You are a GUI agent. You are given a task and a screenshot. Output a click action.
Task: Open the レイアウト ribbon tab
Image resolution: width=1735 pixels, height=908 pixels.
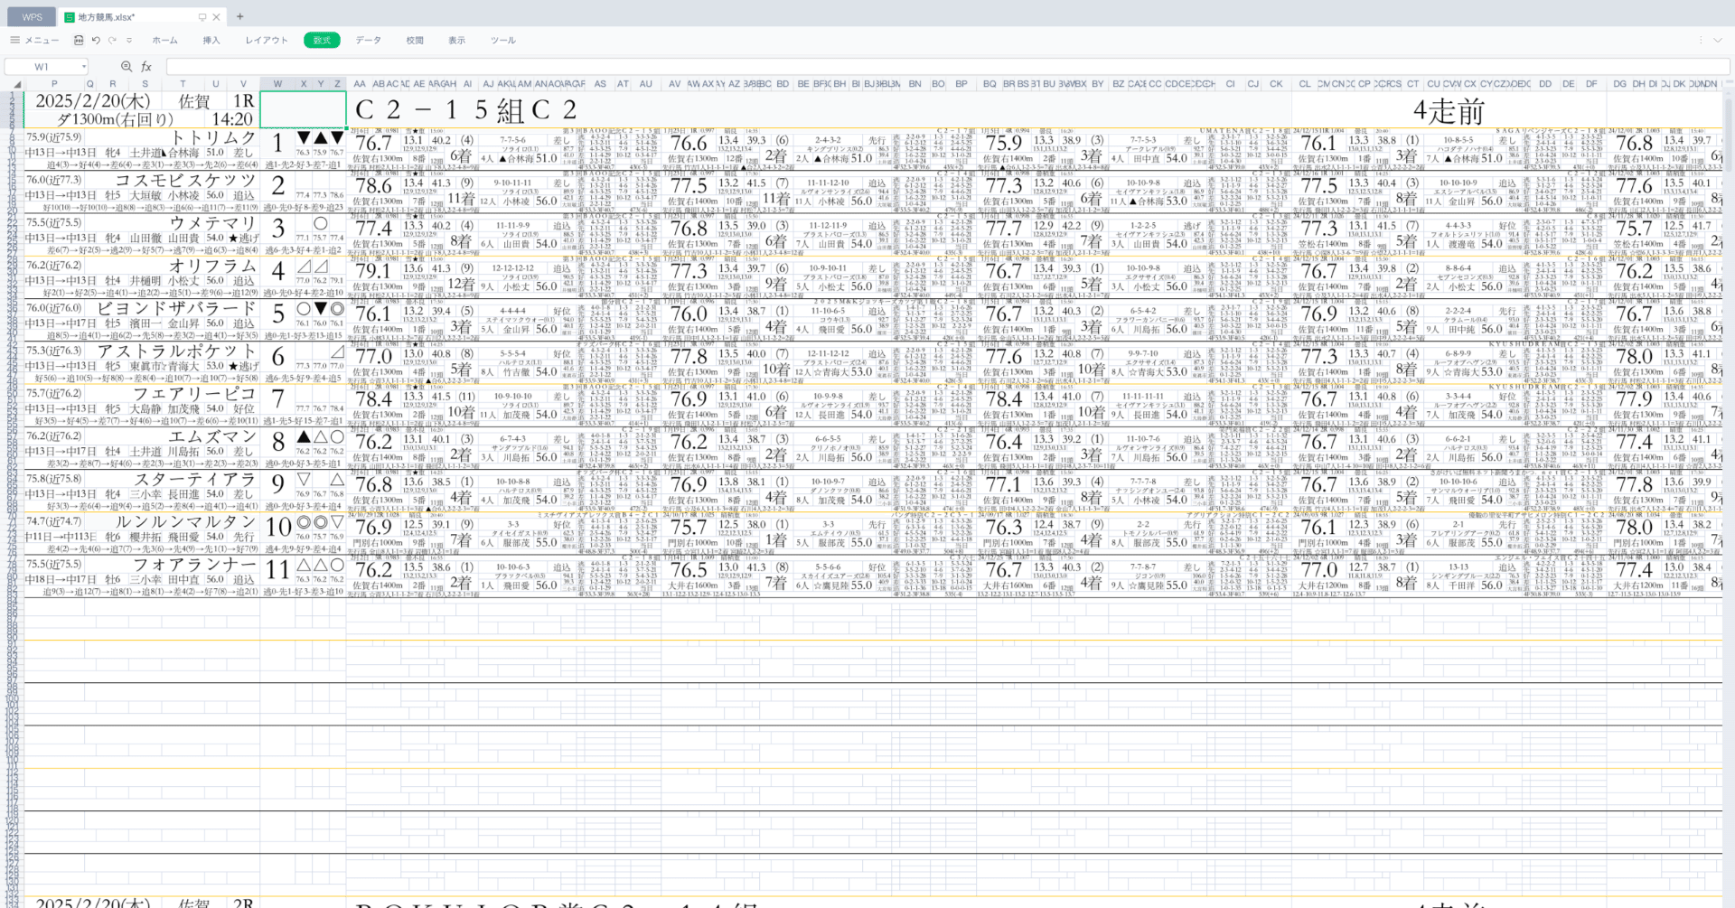click(267, 41)
